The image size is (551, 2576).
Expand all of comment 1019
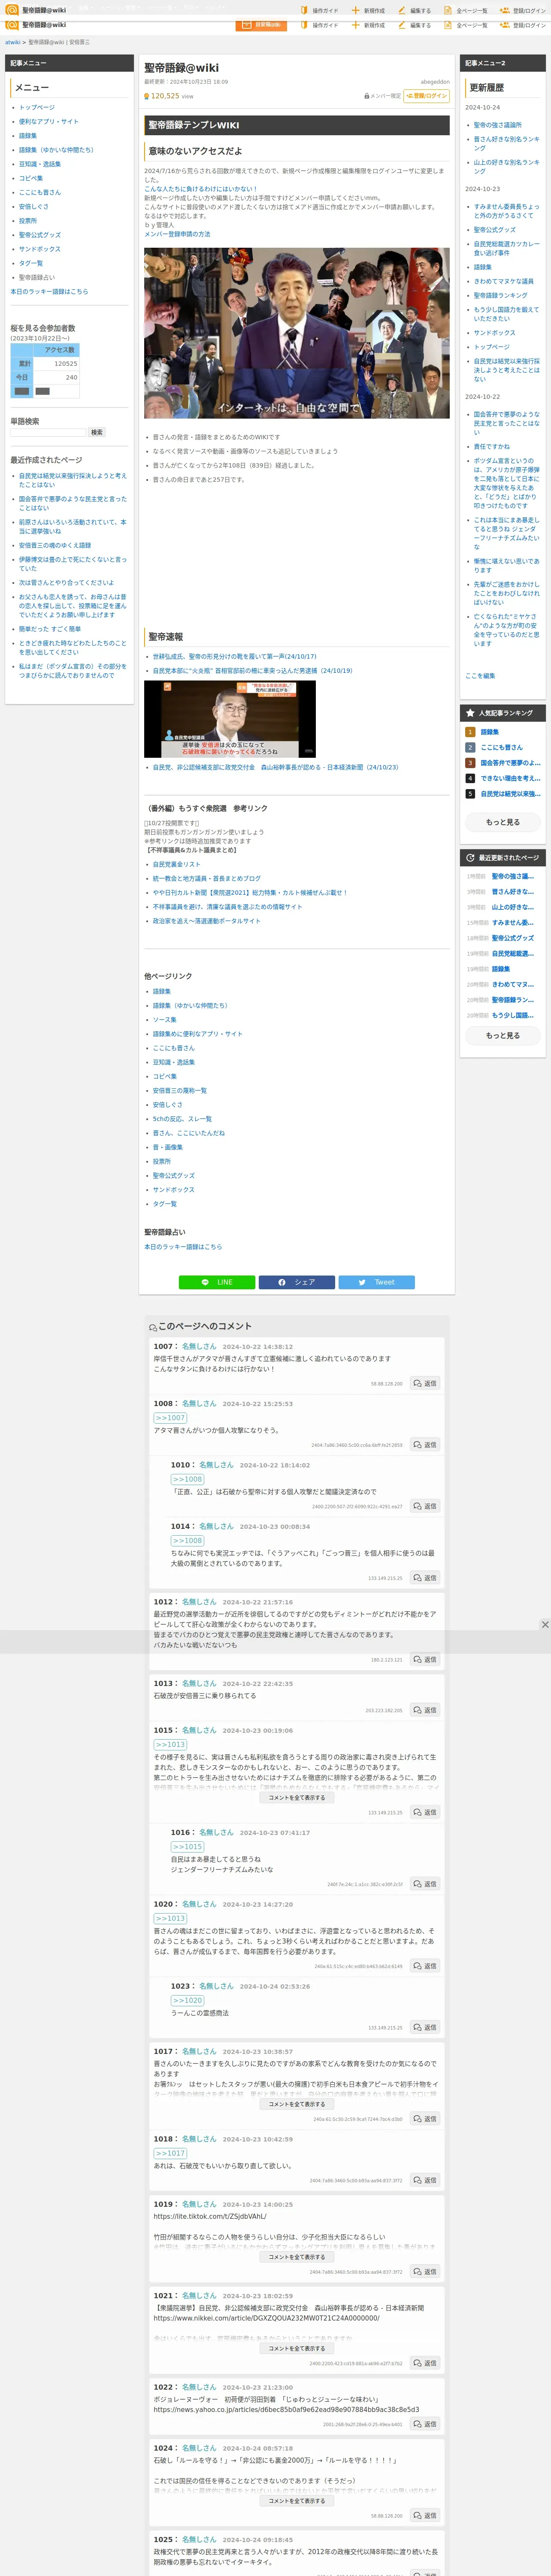pos(297,2257)
